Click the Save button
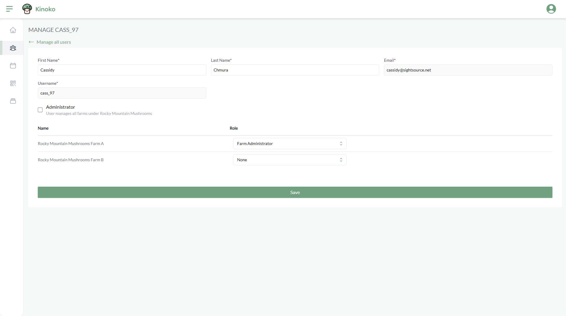566x316 pixels. 295,192
